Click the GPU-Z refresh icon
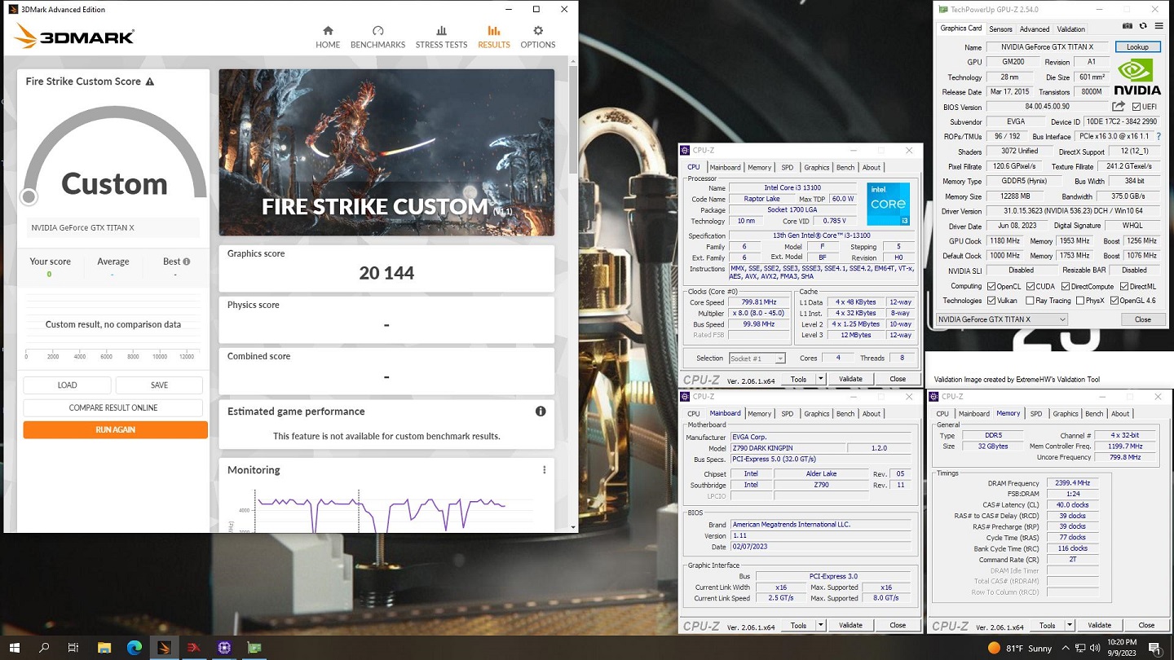 (1143, 27)
